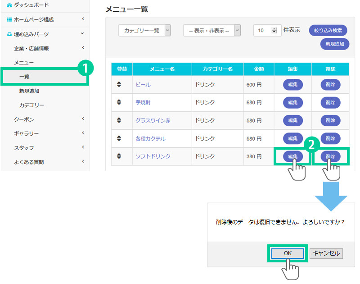Click the Dashboard icon in sidebar
Image resolution: width=360 pixels, height=284 pixels.
click(x=10, y=5)
